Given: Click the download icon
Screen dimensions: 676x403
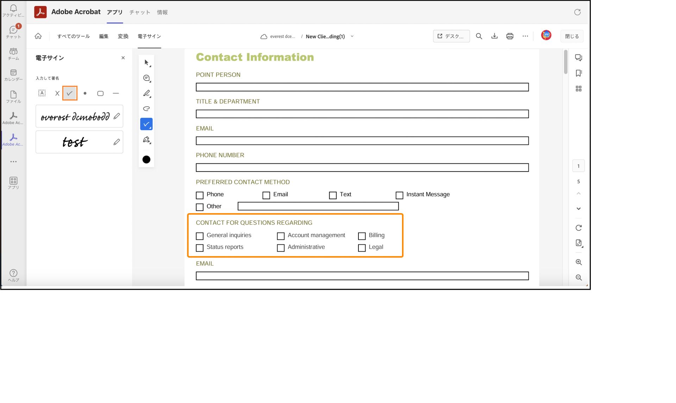Looking at the screenshot, I should (x=494, y=36).
